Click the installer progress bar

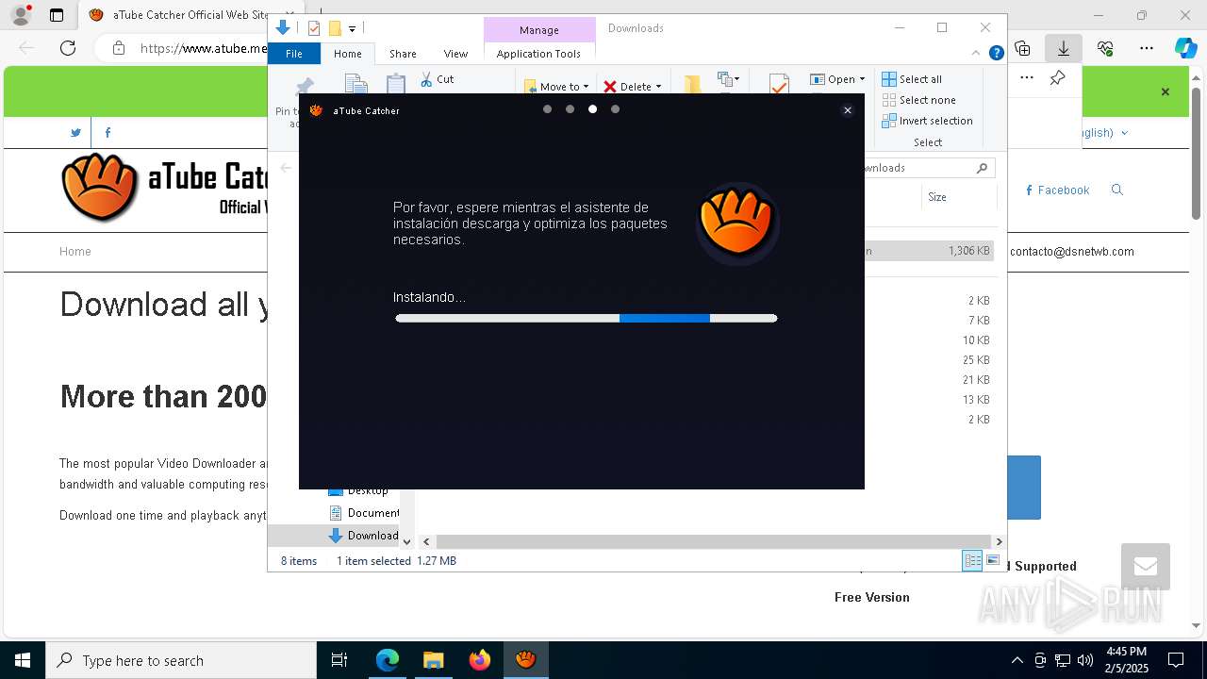point(587,318)
